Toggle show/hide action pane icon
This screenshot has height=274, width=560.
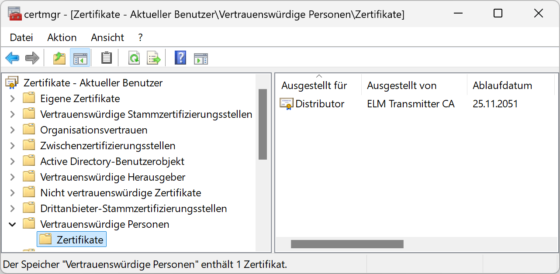pyautogui.click(x=201, y=58)
